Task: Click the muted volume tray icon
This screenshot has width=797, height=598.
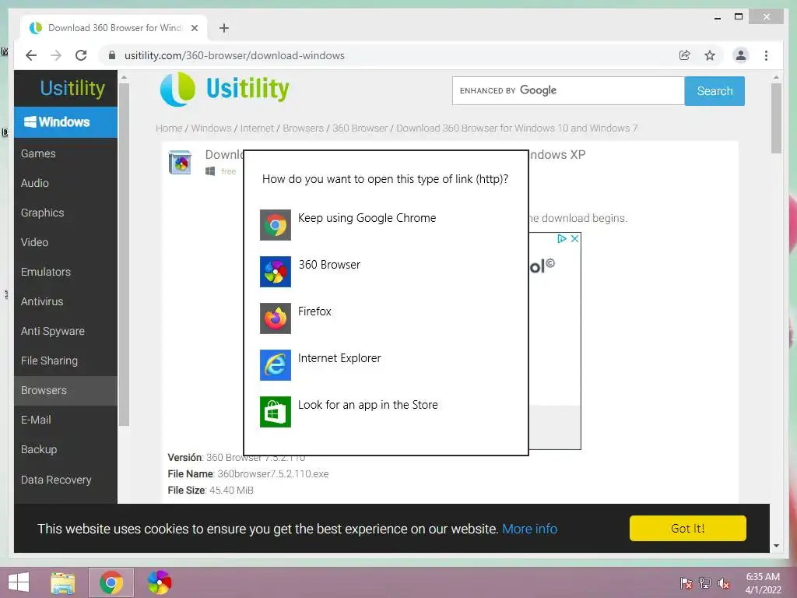Action: pos(724,583)
